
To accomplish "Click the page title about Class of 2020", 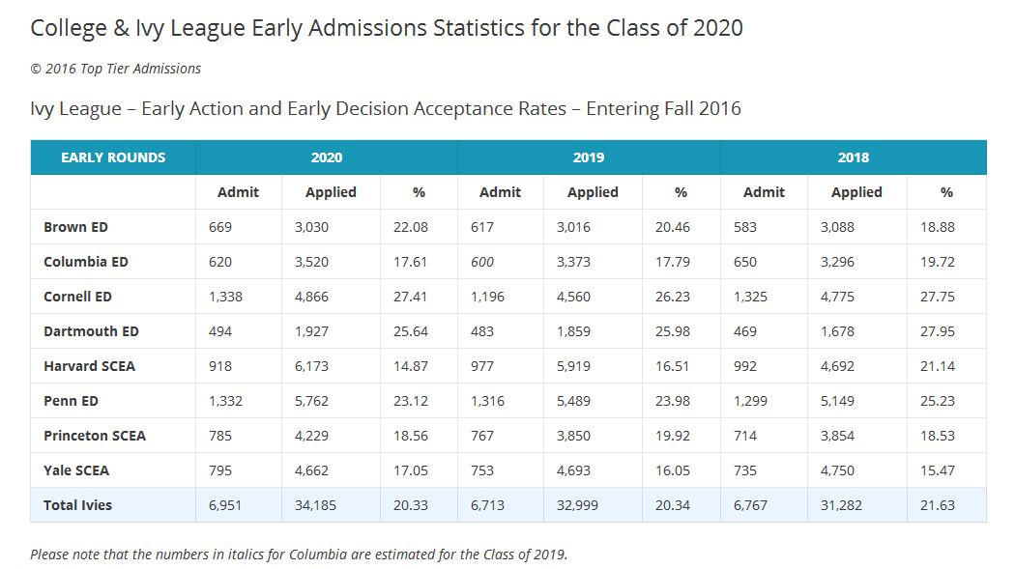I will click(387, 27).
